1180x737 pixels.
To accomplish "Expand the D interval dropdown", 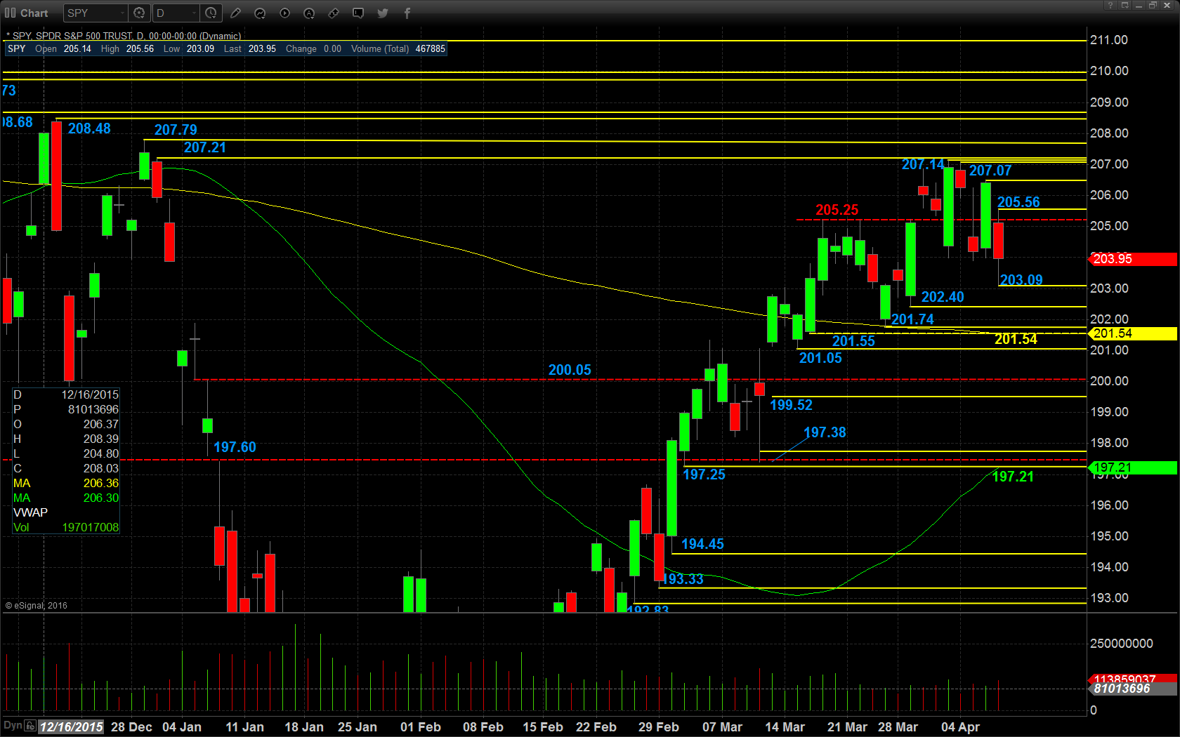I will coord(195,13).
